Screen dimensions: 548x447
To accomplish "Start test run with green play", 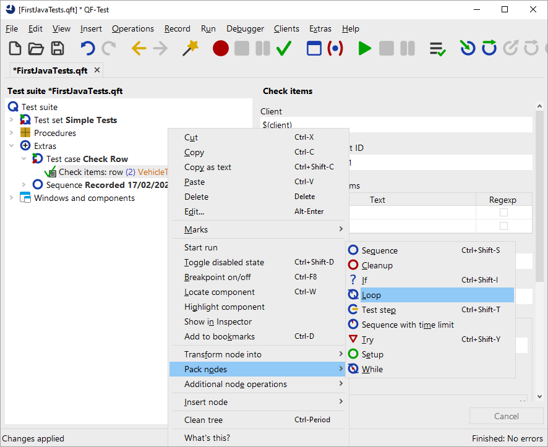I will pyautogui.click(x=364, y=48).
